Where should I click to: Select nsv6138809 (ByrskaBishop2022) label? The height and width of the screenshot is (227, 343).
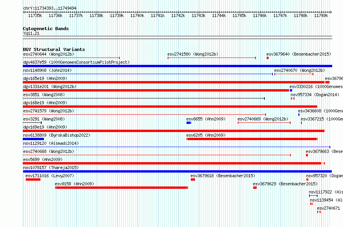pos(57,135)
